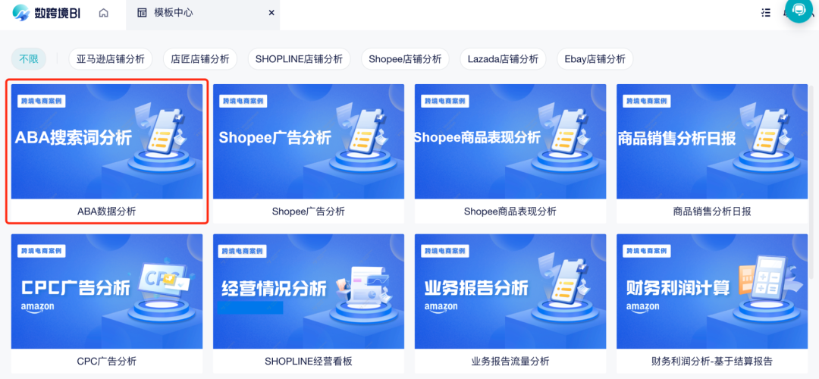This screenshot has width=819, height=379.
Task: Open the 商品销售分析日报 template thumbnail
Action: 712,142
